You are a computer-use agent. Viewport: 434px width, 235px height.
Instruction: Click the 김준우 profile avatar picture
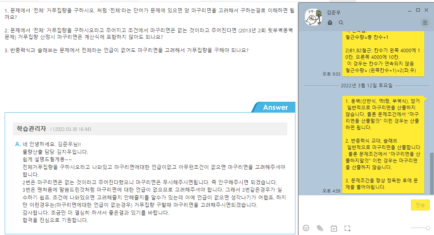[x=314, y=17]
